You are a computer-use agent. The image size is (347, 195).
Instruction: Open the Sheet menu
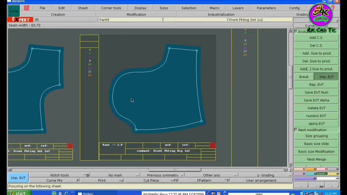83,8
